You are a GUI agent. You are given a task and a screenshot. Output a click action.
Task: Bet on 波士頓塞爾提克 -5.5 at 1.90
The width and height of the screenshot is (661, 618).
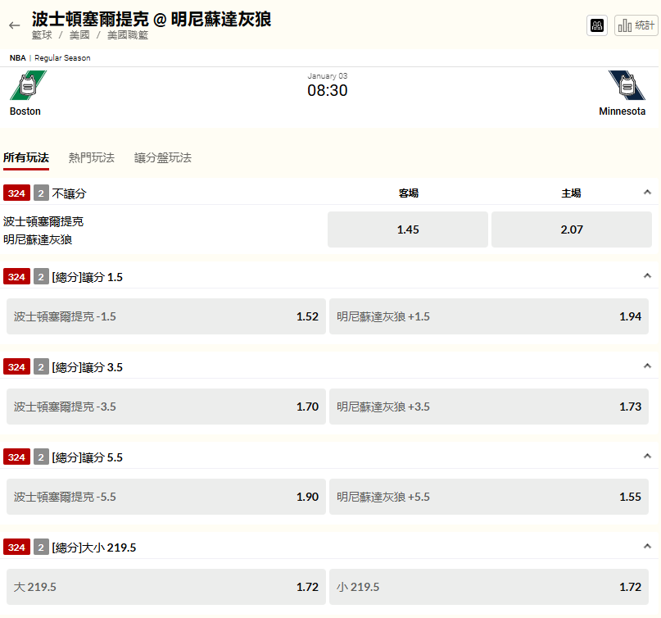(x=166, y=497)
